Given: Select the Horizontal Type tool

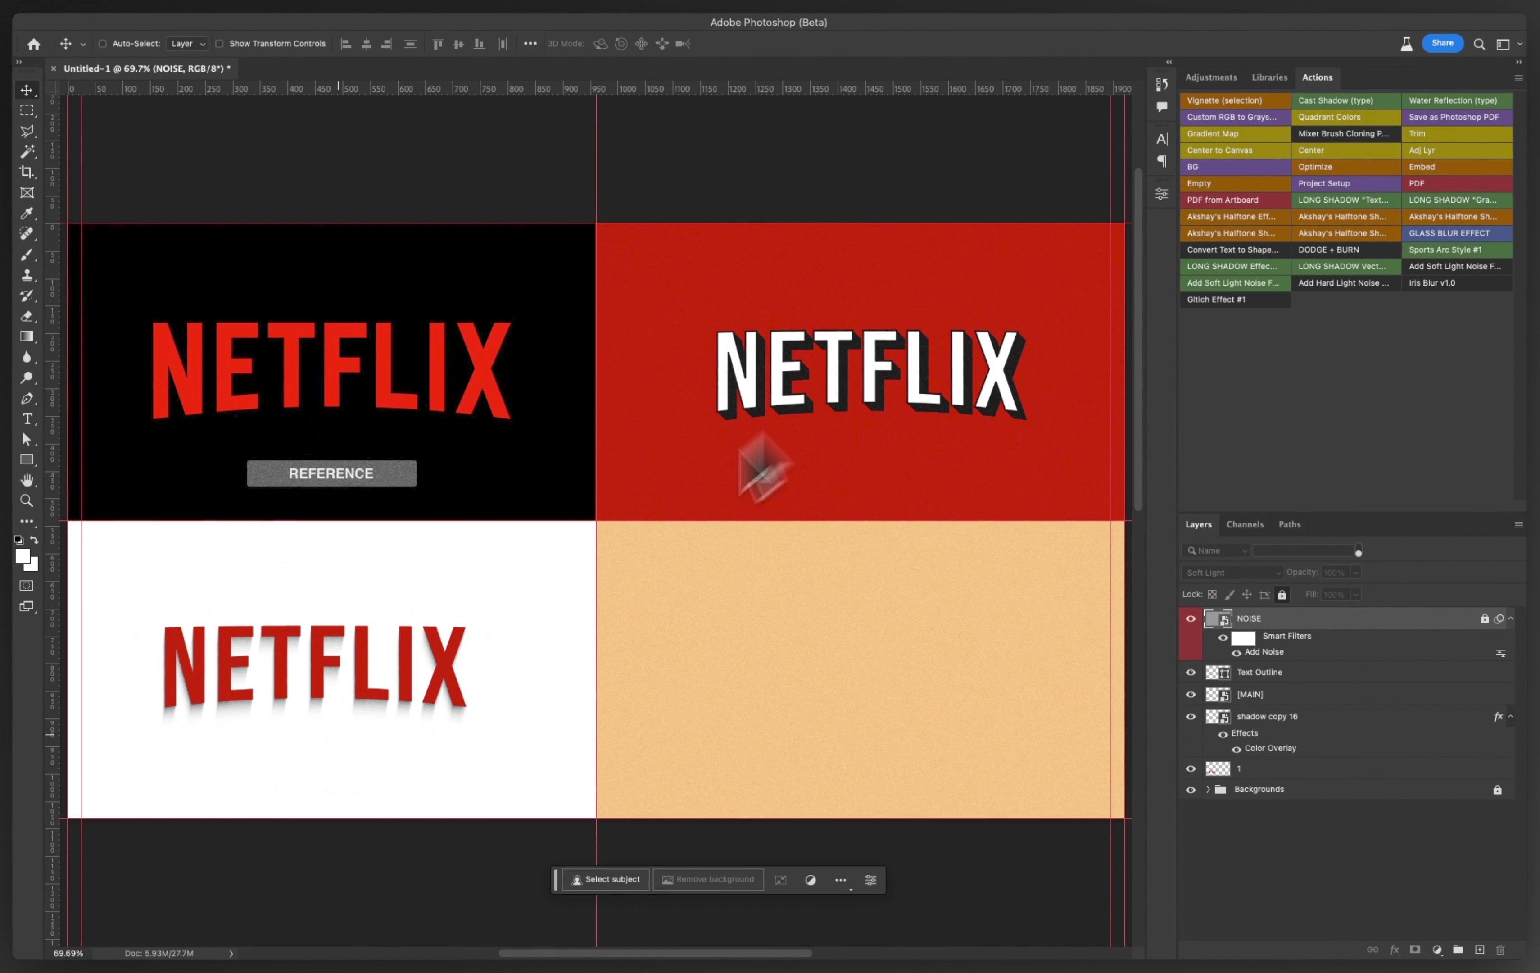Looking at the screenshot, I should pos(27,419).
